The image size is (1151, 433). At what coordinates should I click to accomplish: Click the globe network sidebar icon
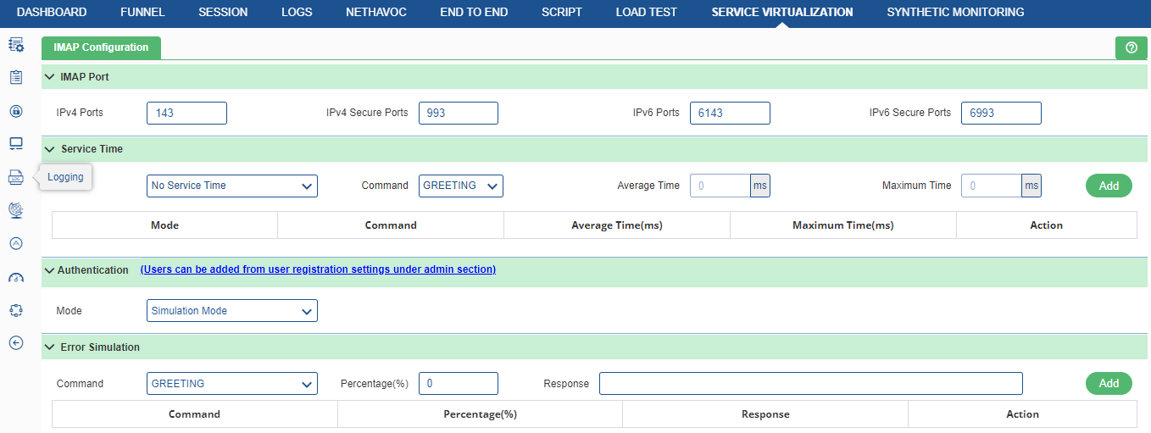click(15, 209)
